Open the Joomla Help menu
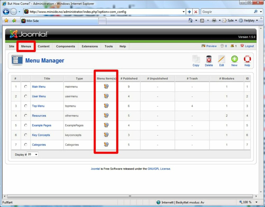This screenshot has width=265, height=207. [x=123, y=46]
